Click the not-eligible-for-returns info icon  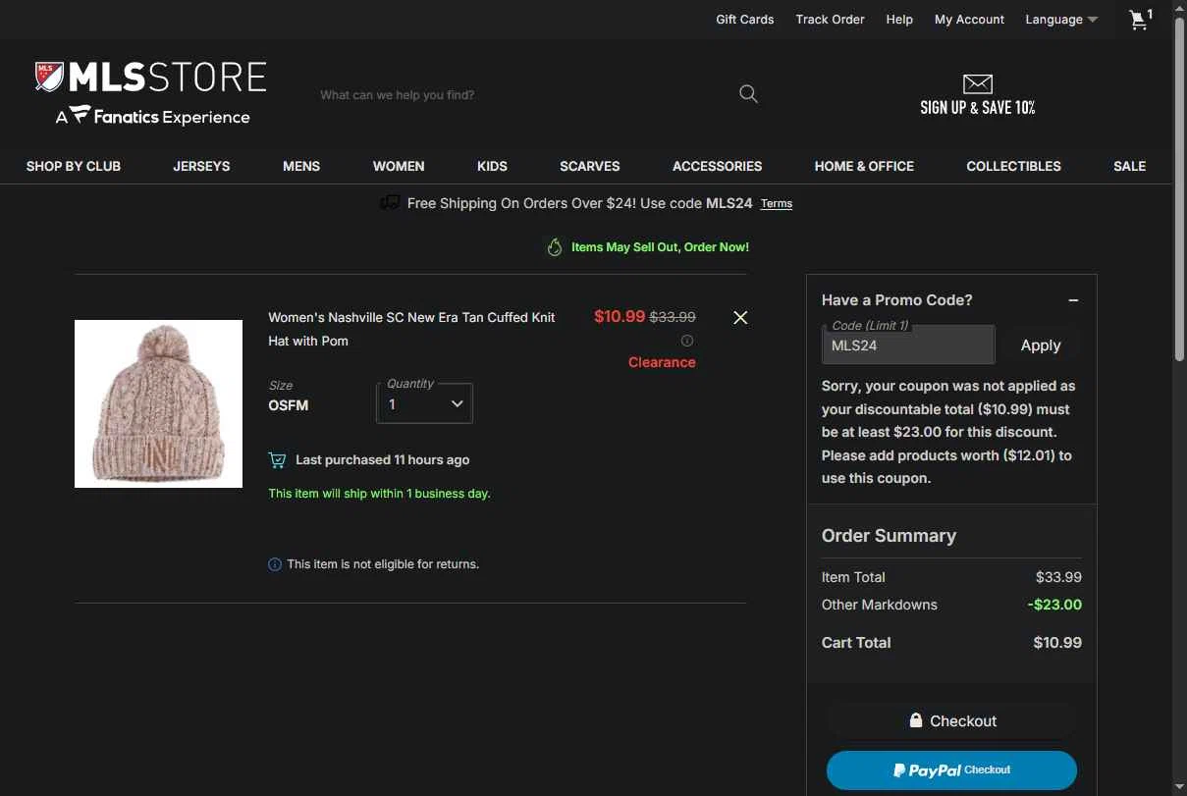[275, 564]
